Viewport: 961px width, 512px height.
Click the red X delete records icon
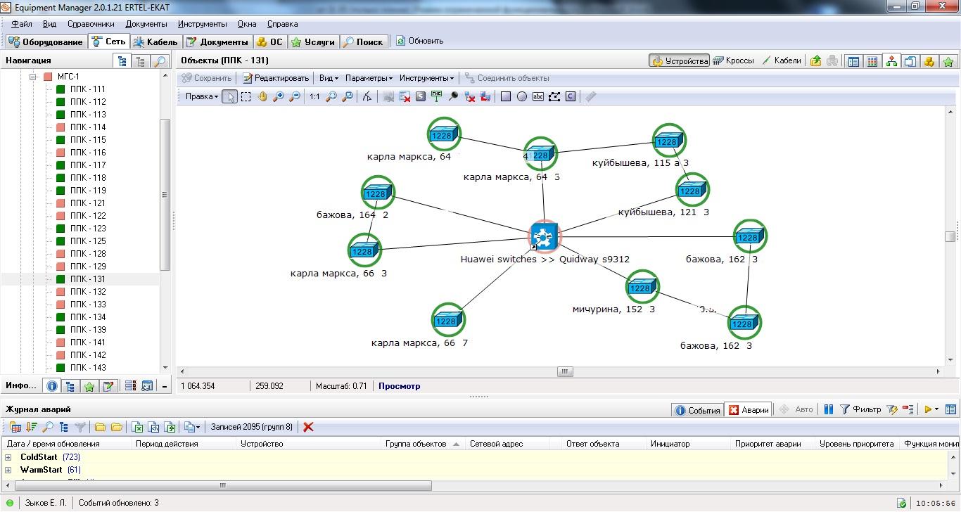[308, 427]
